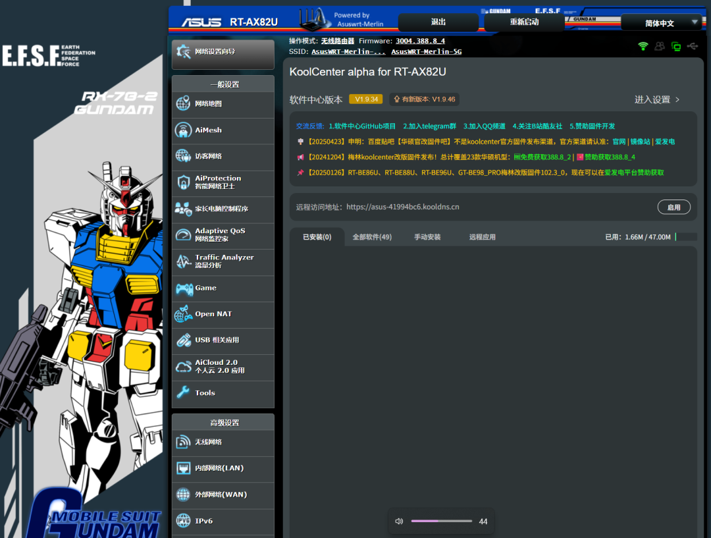Image resolution: width=711 pixels, height=538 pixels.
Task: Mute using the volume speaker icon
Action: 399,522
